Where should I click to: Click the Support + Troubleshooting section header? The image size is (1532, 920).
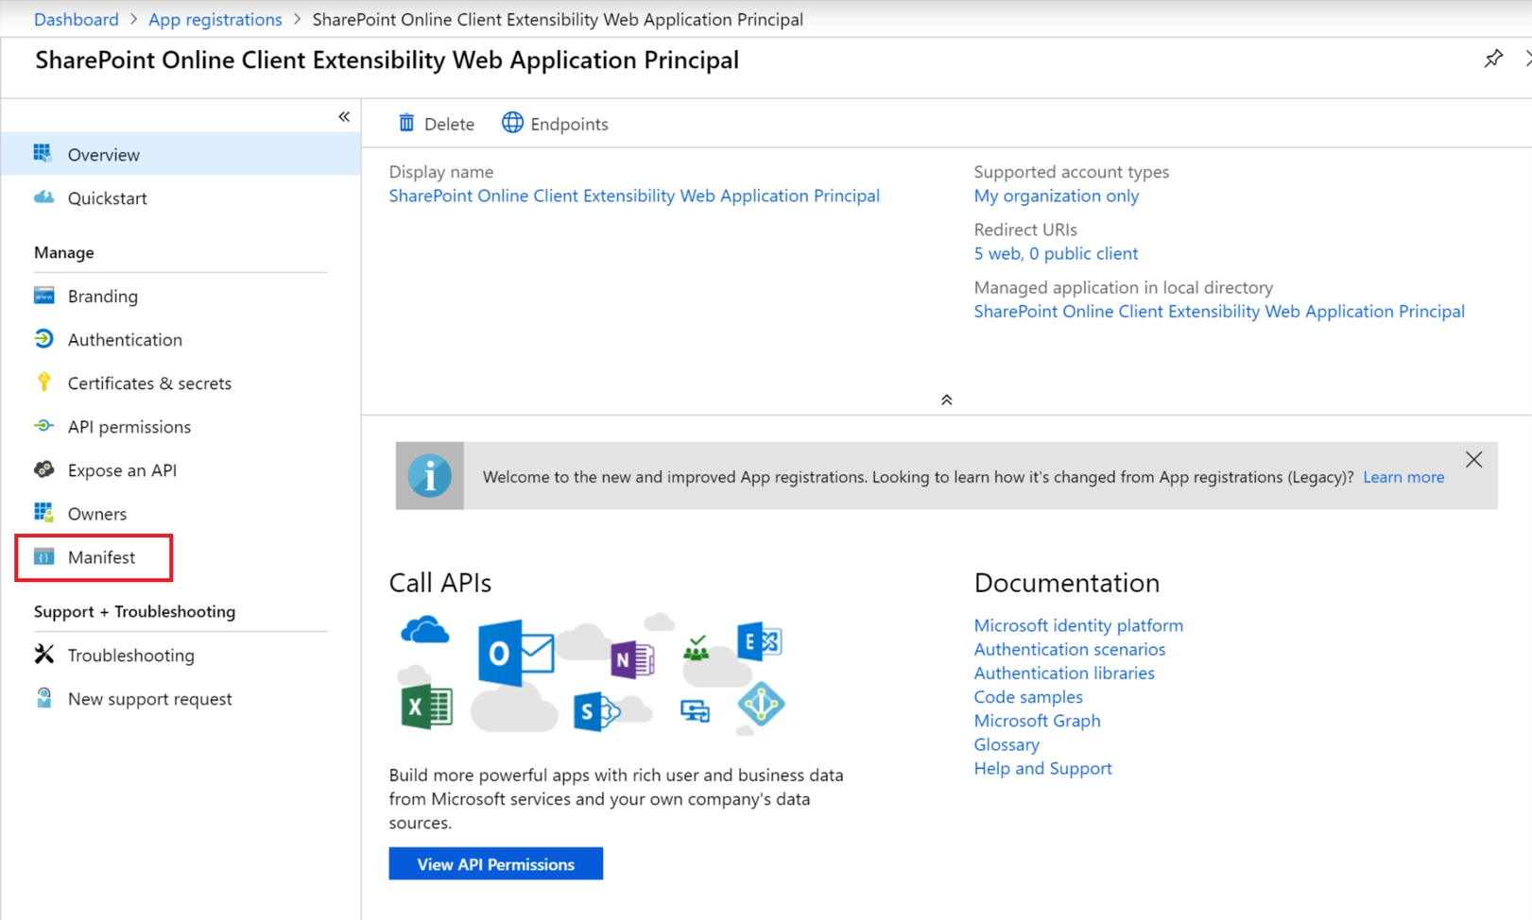point(134,611)
